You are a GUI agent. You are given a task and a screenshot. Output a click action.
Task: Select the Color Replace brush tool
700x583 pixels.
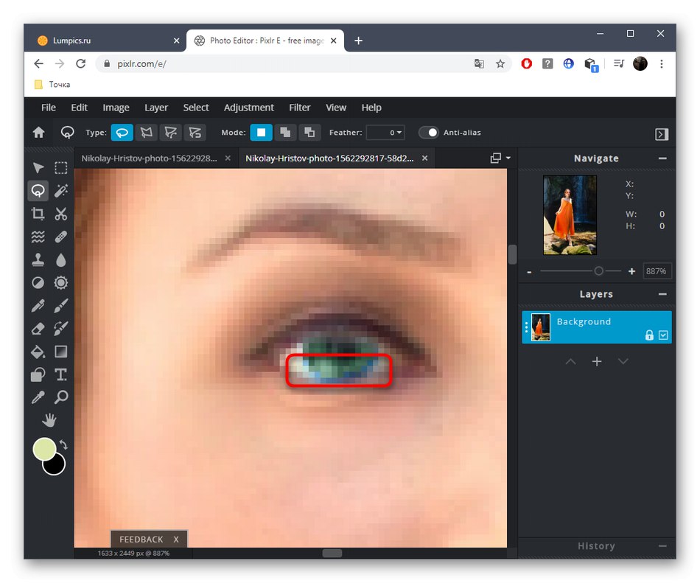click(x=61, y=329)
